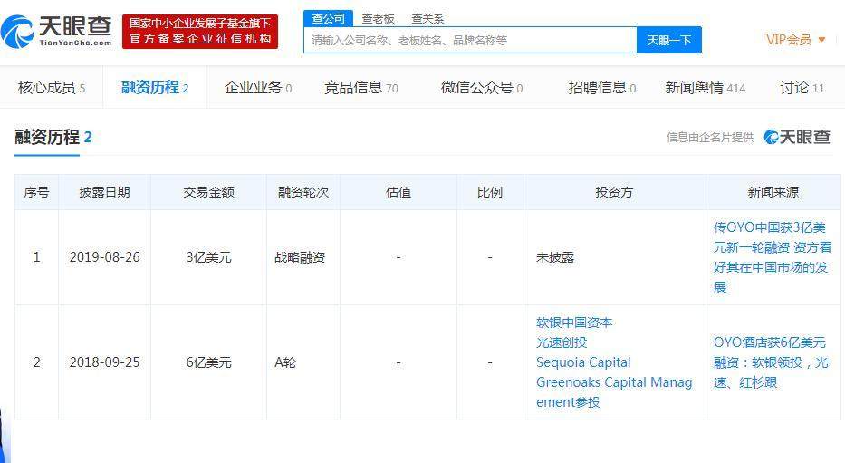
Task: Click the 天眼一下 search button
Action: coord(668,40)
